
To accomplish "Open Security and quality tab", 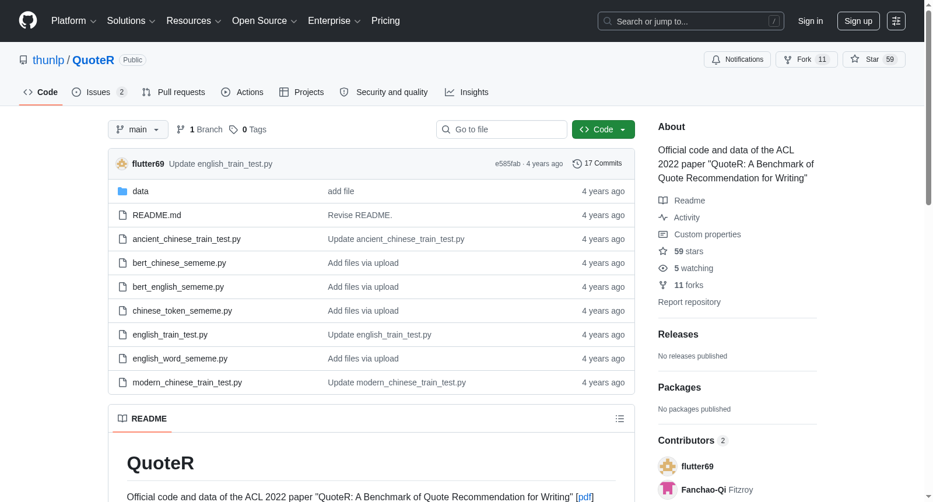I will pyautogui.click(x=384, y=92).
